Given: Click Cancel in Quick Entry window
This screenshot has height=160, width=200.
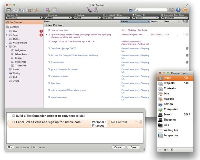Looking at the screenshot, I should (118, 147).
